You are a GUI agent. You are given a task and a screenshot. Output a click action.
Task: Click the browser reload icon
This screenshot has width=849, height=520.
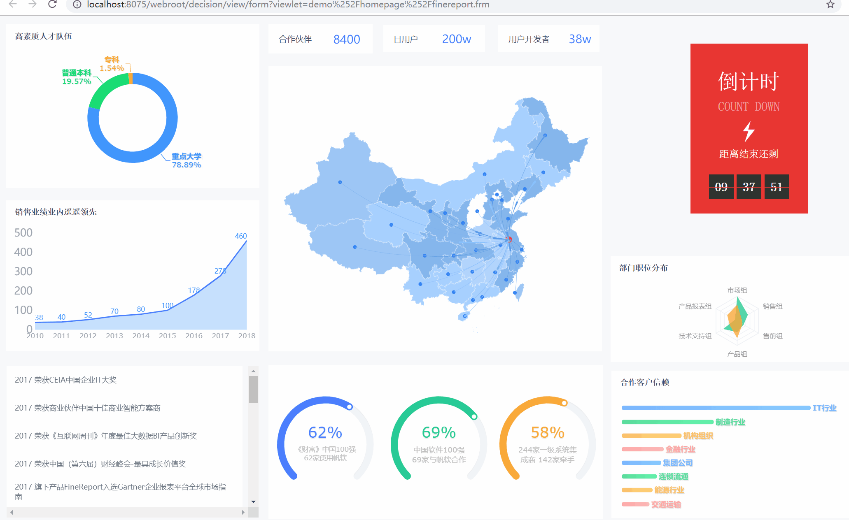click(52, 5)
